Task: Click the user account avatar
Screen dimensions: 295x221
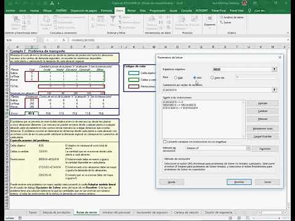Action: (x=244, y=3)
